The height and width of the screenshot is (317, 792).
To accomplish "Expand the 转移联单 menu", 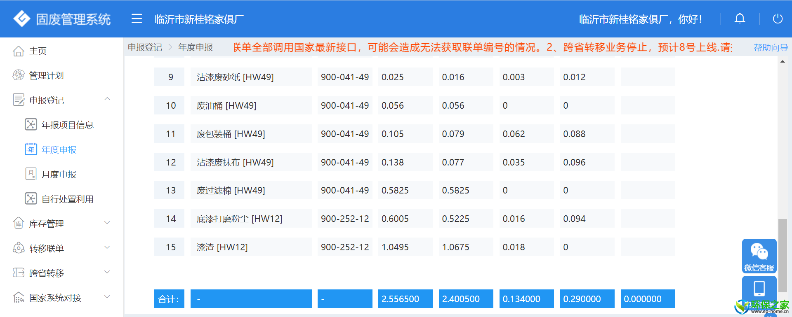I will coord(107,248).
